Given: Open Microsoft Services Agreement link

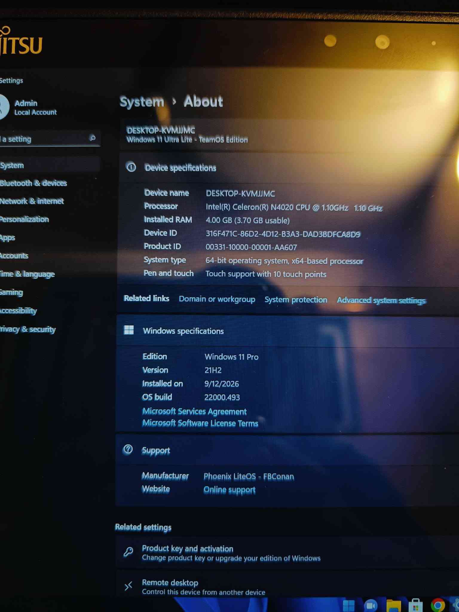Looking at the screenshot, I should [x=195, y=411].
